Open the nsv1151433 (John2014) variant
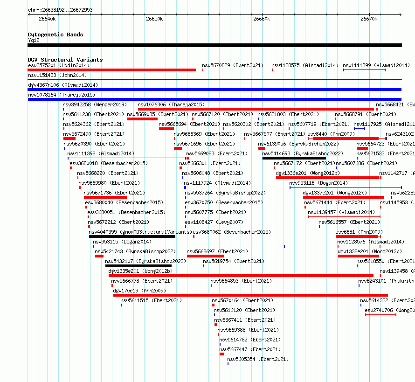This screenshot has height=382, width=415. coord(57,75)
